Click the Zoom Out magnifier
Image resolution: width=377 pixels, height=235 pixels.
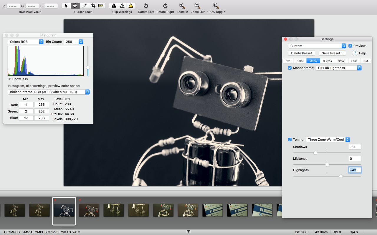(197, 6)
